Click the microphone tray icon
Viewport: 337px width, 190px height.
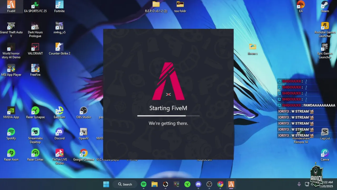click(x=299, y=184)
